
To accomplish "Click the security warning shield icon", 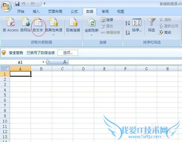I will pyautogui.click(x=4, y=53).
